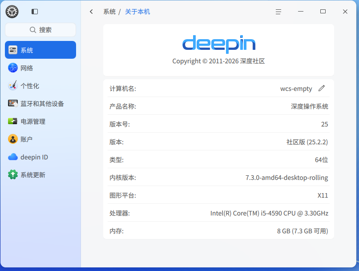The width and height of the screenshot is (359, 271).
Task: Click the 产品名称 label
Action: [x=123, y=106]
